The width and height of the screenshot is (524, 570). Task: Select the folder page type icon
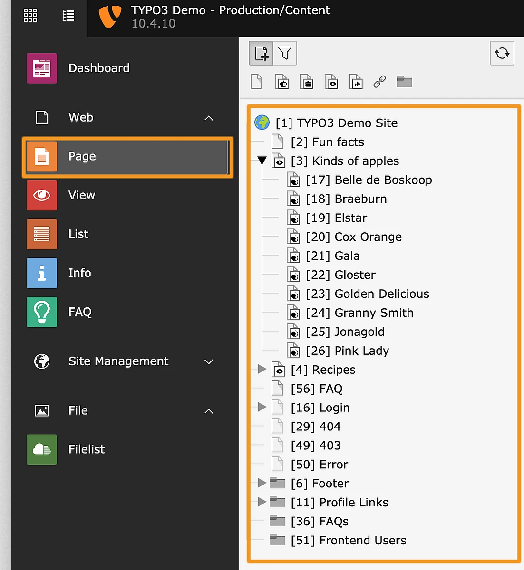[x=404, y=82]
